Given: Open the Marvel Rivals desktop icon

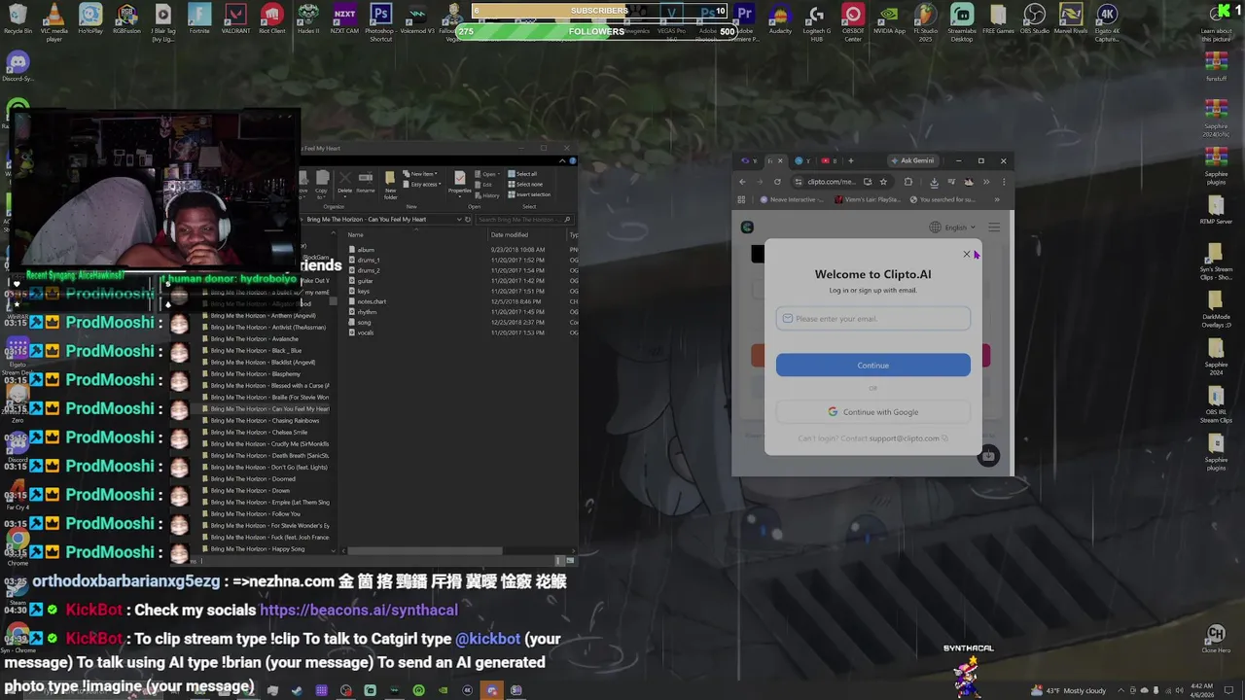Looking at the screenshot, I should [x=1071, y=19].
